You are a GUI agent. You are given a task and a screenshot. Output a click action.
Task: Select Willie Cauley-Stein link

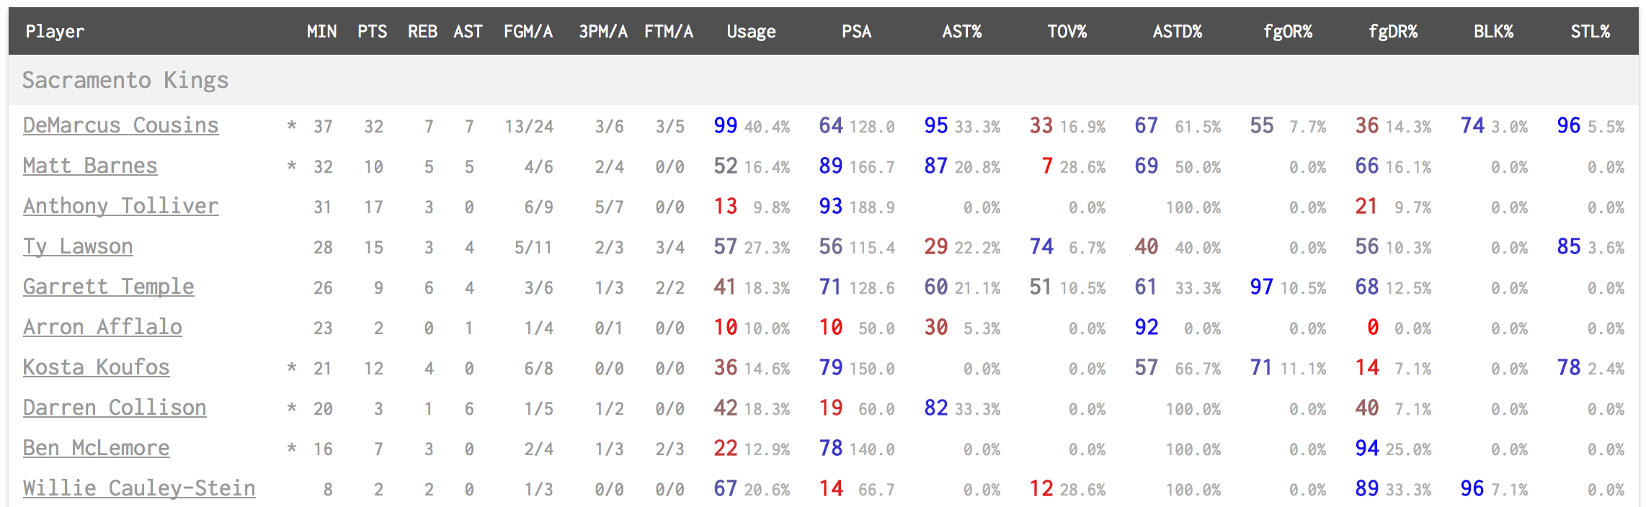point(139,488)
